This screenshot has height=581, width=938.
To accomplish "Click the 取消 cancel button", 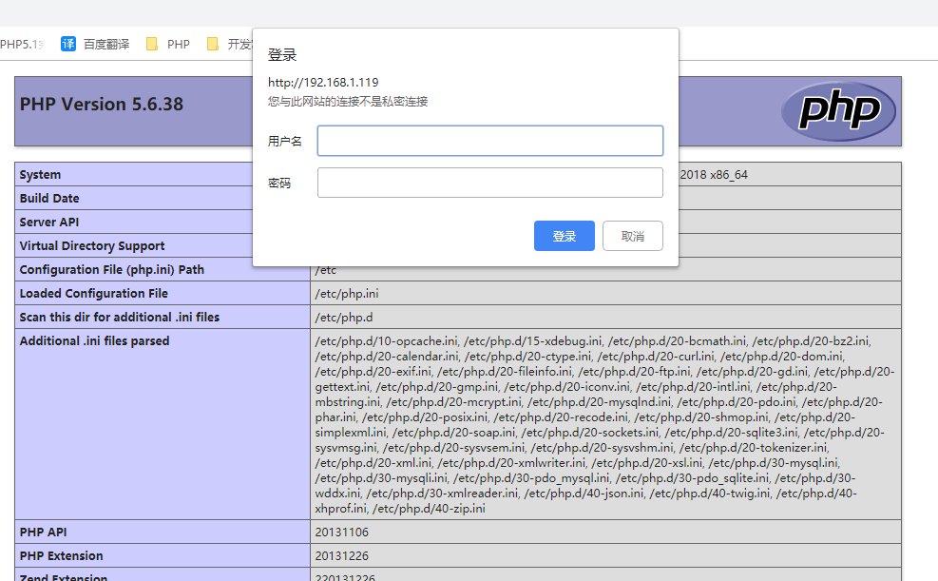I will coord(632,236).
